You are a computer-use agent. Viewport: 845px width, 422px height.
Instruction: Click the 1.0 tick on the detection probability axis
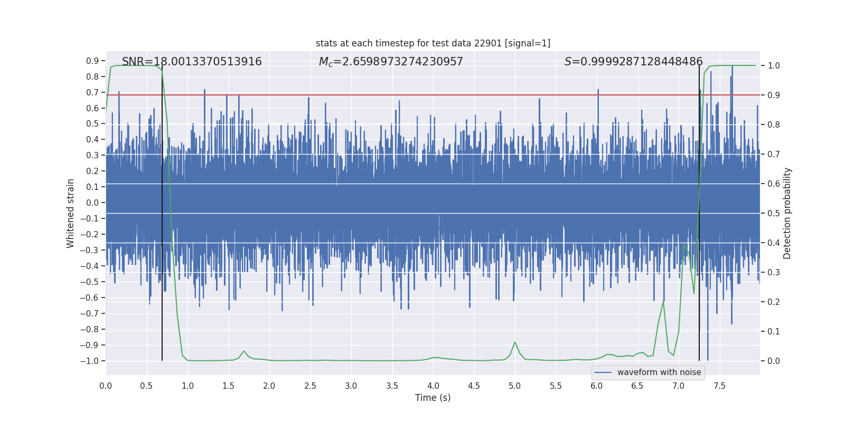773,65
